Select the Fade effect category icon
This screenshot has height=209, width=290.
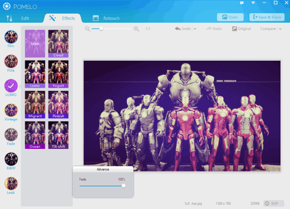click(x=11, y=135)
